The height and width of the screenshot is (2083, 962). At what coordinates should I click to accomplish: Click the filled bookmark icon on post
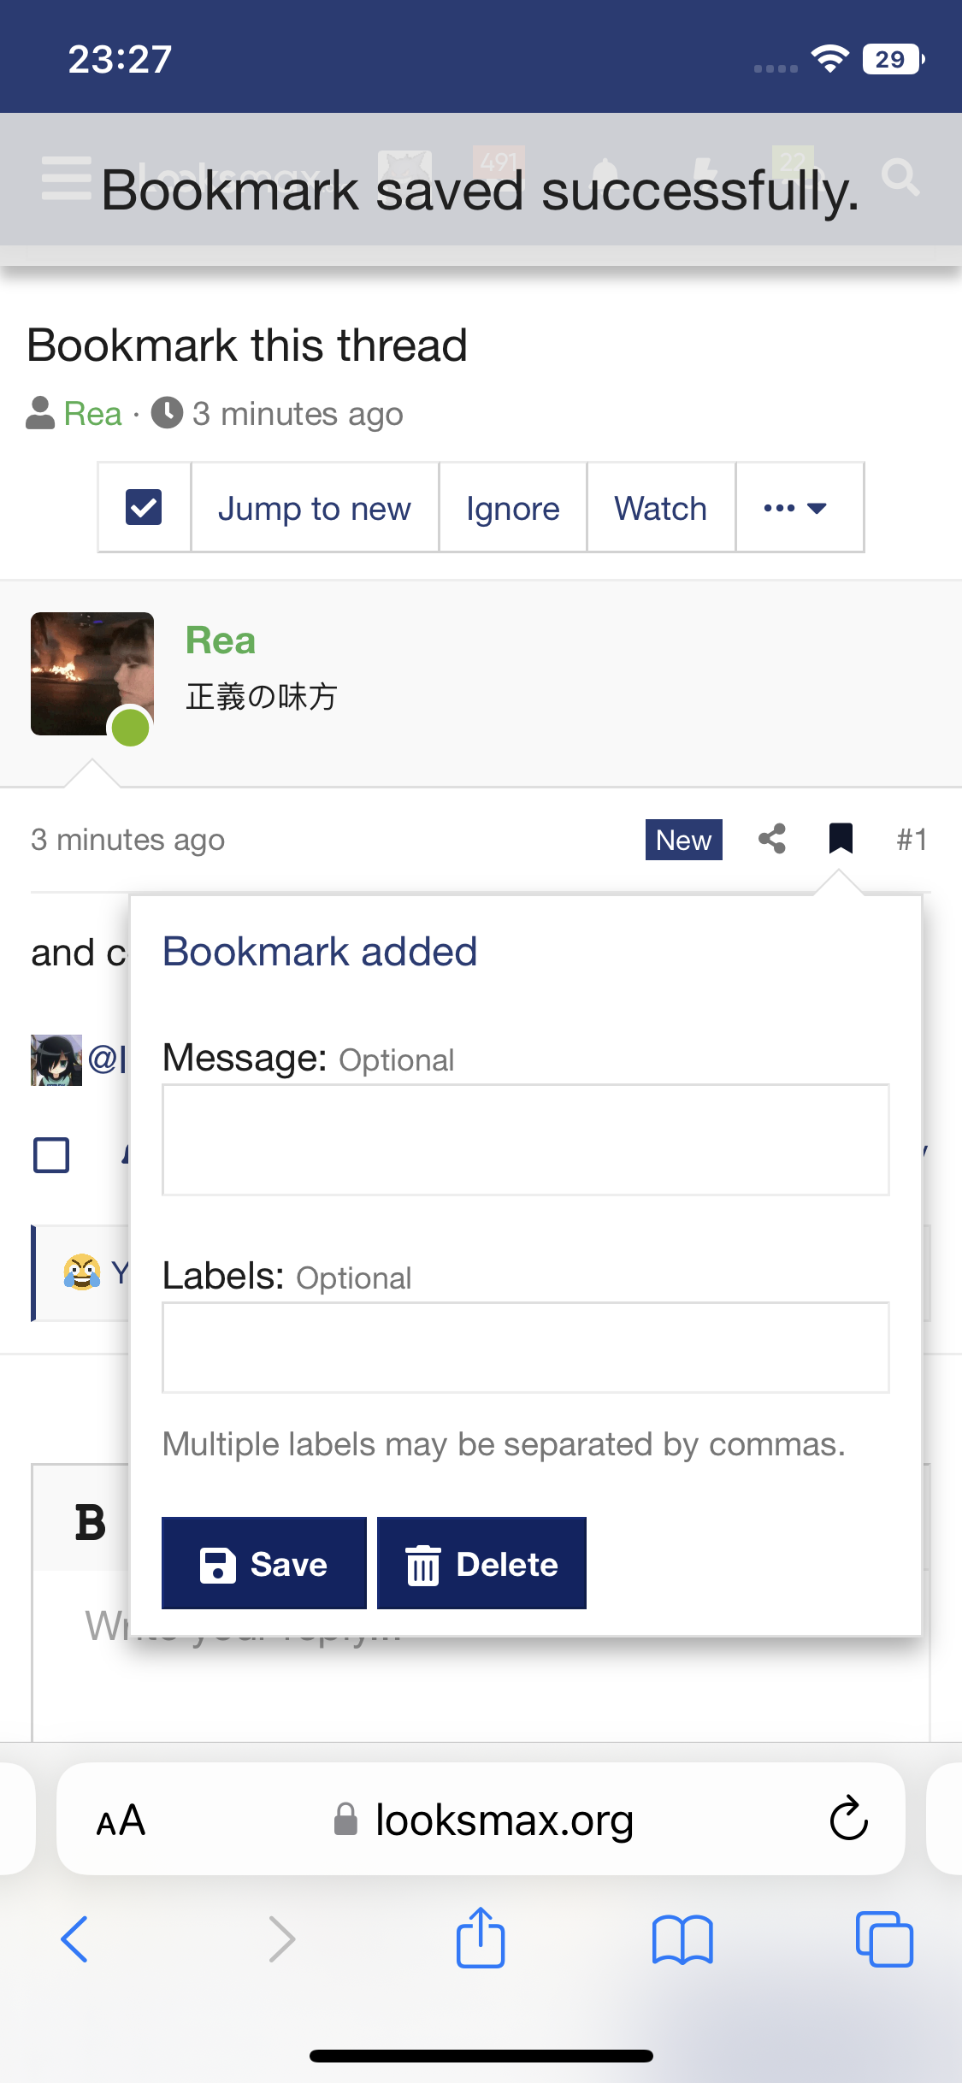tap(841, 839)
